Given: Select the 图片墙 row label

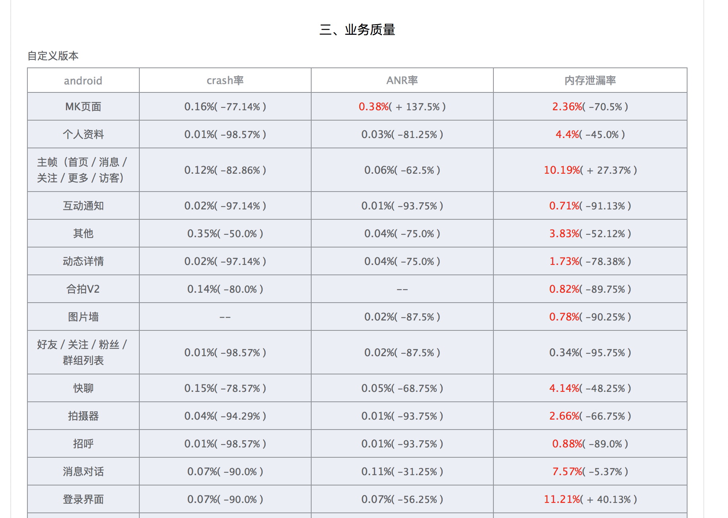Looking at the screenshot, I should [x=83, y=317].
